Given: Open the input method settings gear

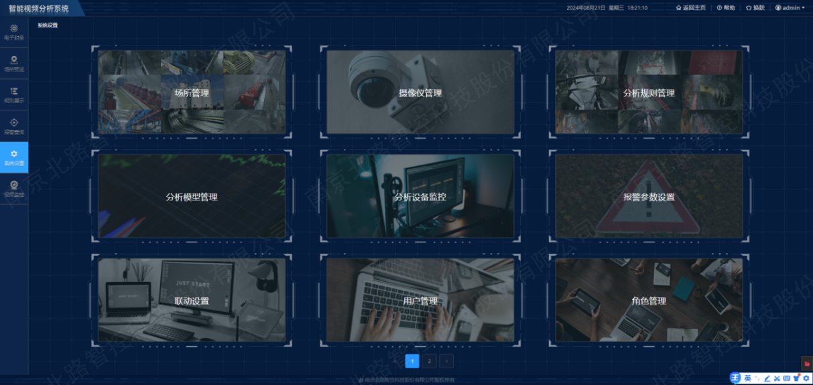Looking at the screenshot, I should click(806, 378).
